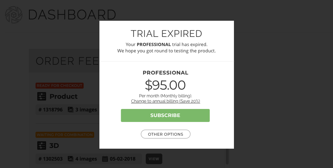Click the images icon in order 1302503
Viewport: 333px width, 168px height.
71,159
